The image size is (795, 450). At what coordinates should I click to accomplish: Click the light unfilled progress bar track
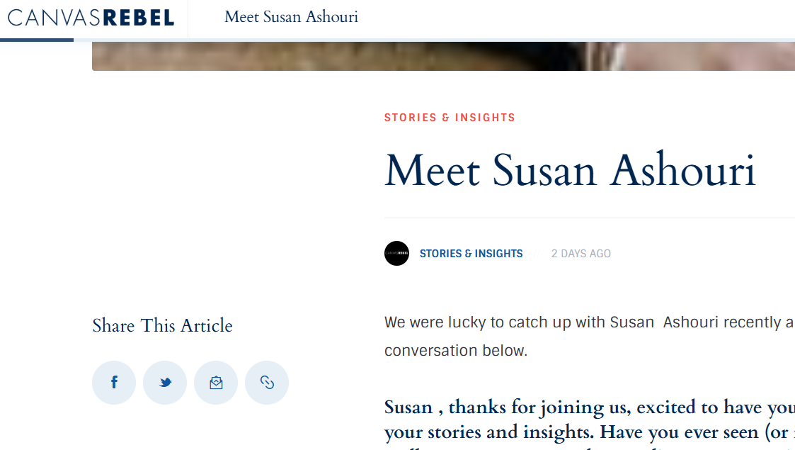pyautogui.click(x=434, y=40)
